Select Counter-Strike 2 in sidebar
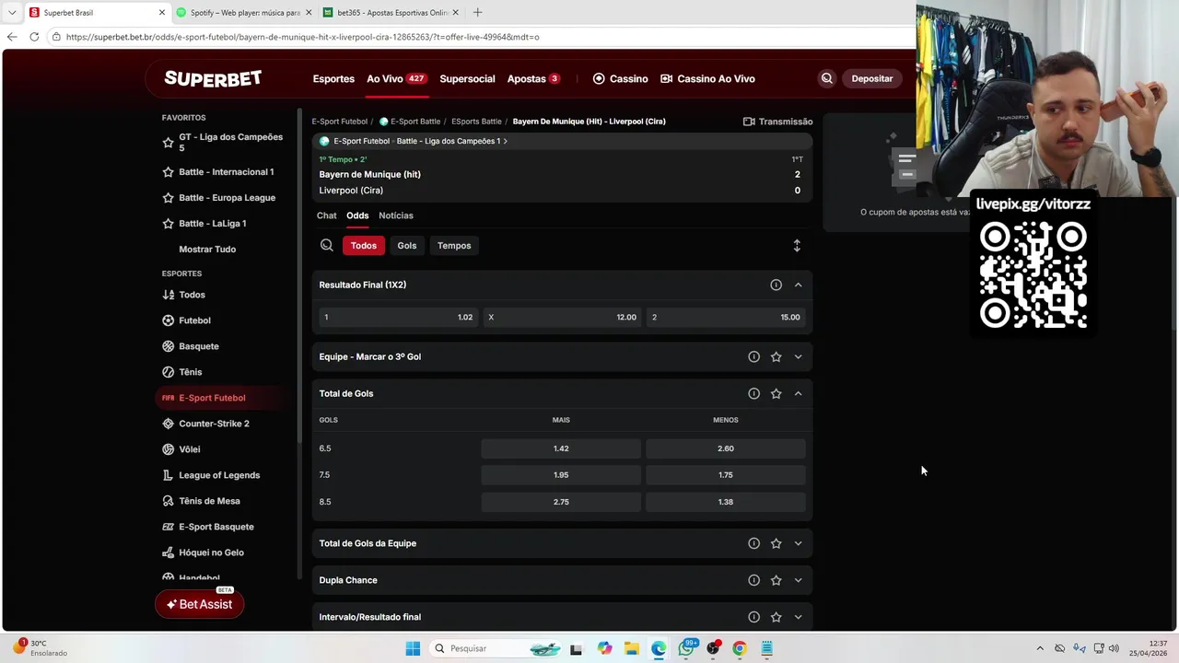The width and height of the screenshot is (1179, 663). [214, 424]
